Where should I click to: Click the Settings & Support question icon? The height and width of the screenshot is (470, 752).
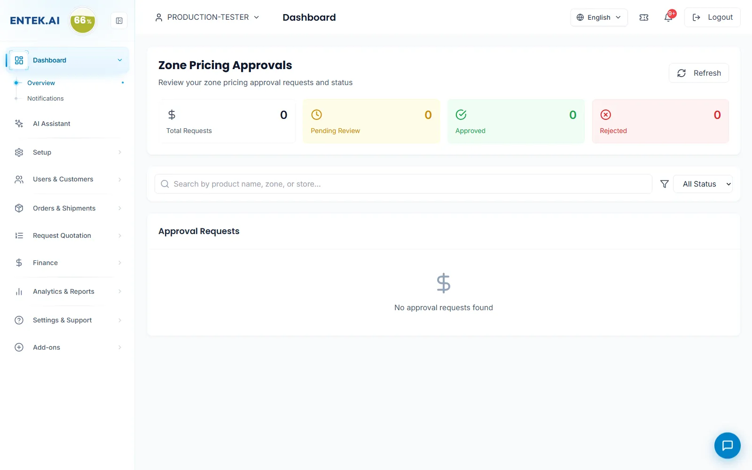(x=19, y=320)
